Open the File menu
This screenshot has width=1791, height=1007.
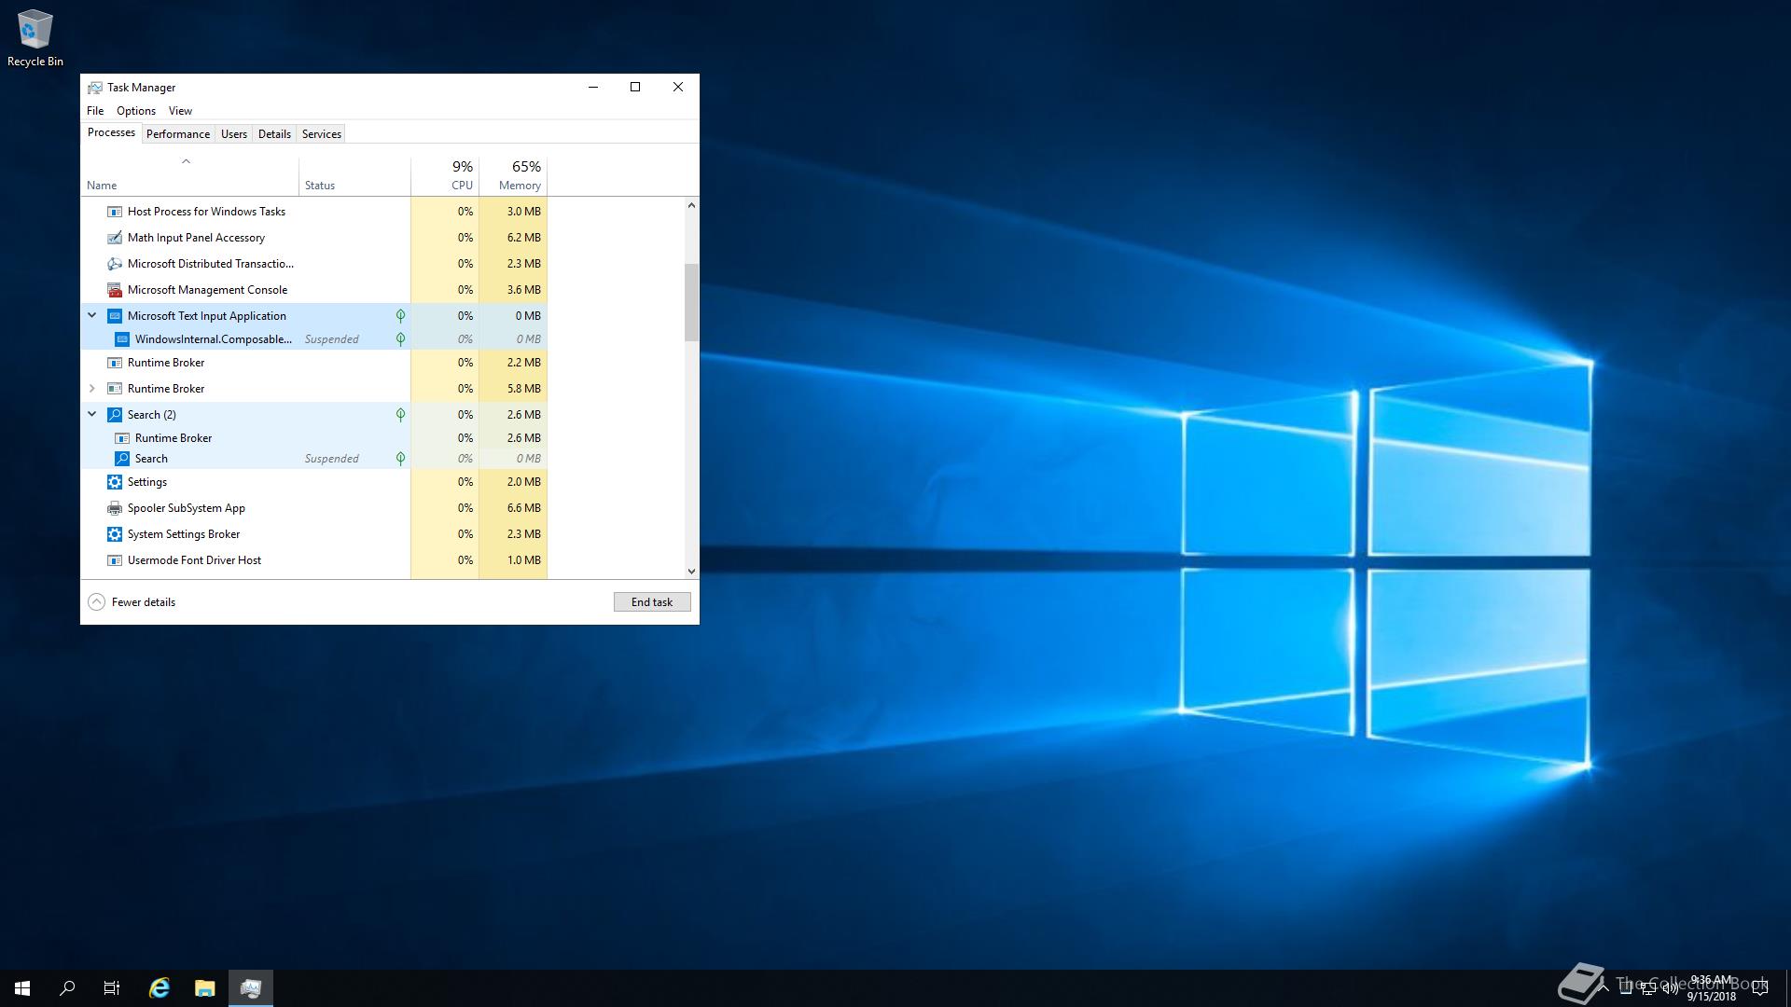pyautogui.click(x=95, y=111)
